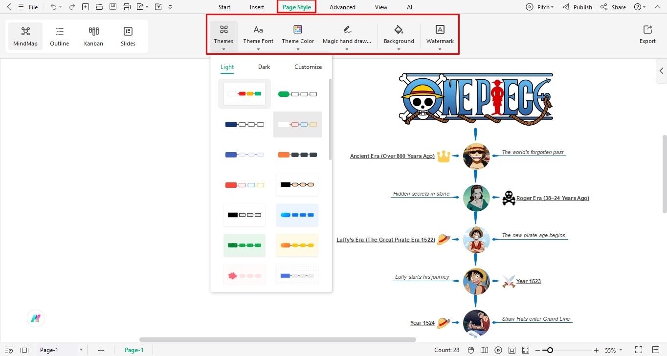Click the outline settings icon in status bar
Screen dimensions: 667x356
[x=8, y=350]
